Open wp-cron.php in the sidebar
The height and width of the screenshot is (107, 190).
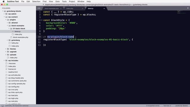click(13, 90)
